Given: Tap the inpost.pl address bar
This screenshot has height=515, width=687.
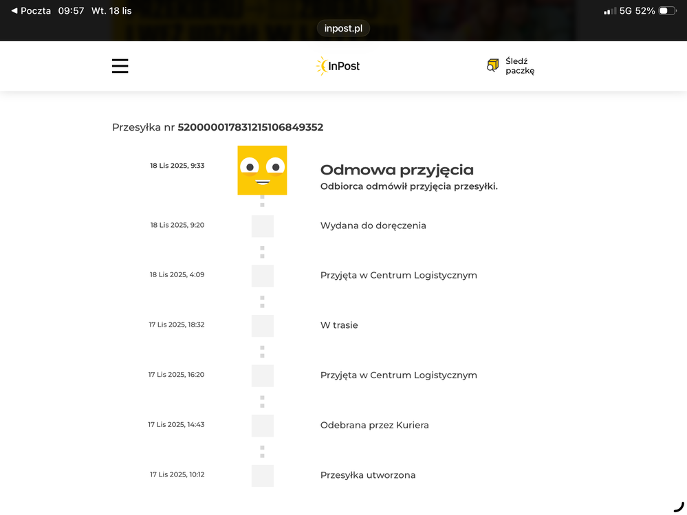Looking at the screenshot, I should pyautogui.click(x=343, y=28).
